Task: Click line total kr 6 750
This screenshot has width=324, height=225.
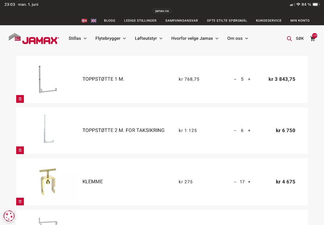Action: coord(286,130)
